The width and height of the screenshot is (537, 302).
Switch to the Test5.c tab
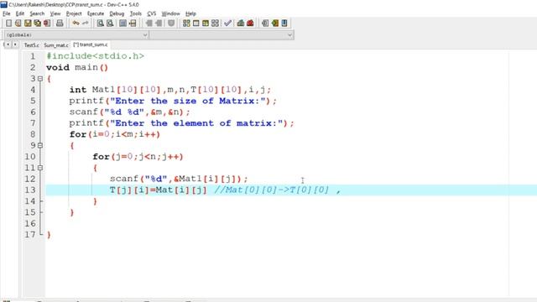coord(32,45)
